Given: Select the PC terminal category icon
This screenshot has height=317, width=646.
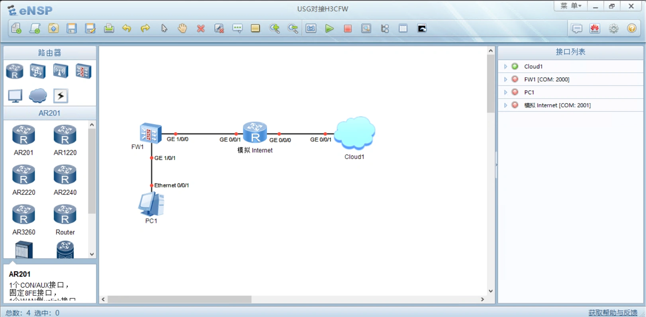Looking at the screenshot, I should (15, 96).
